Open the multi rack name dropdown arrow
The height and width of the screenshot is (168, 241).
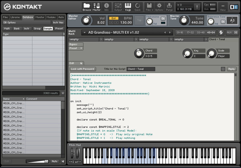(84, 32)
